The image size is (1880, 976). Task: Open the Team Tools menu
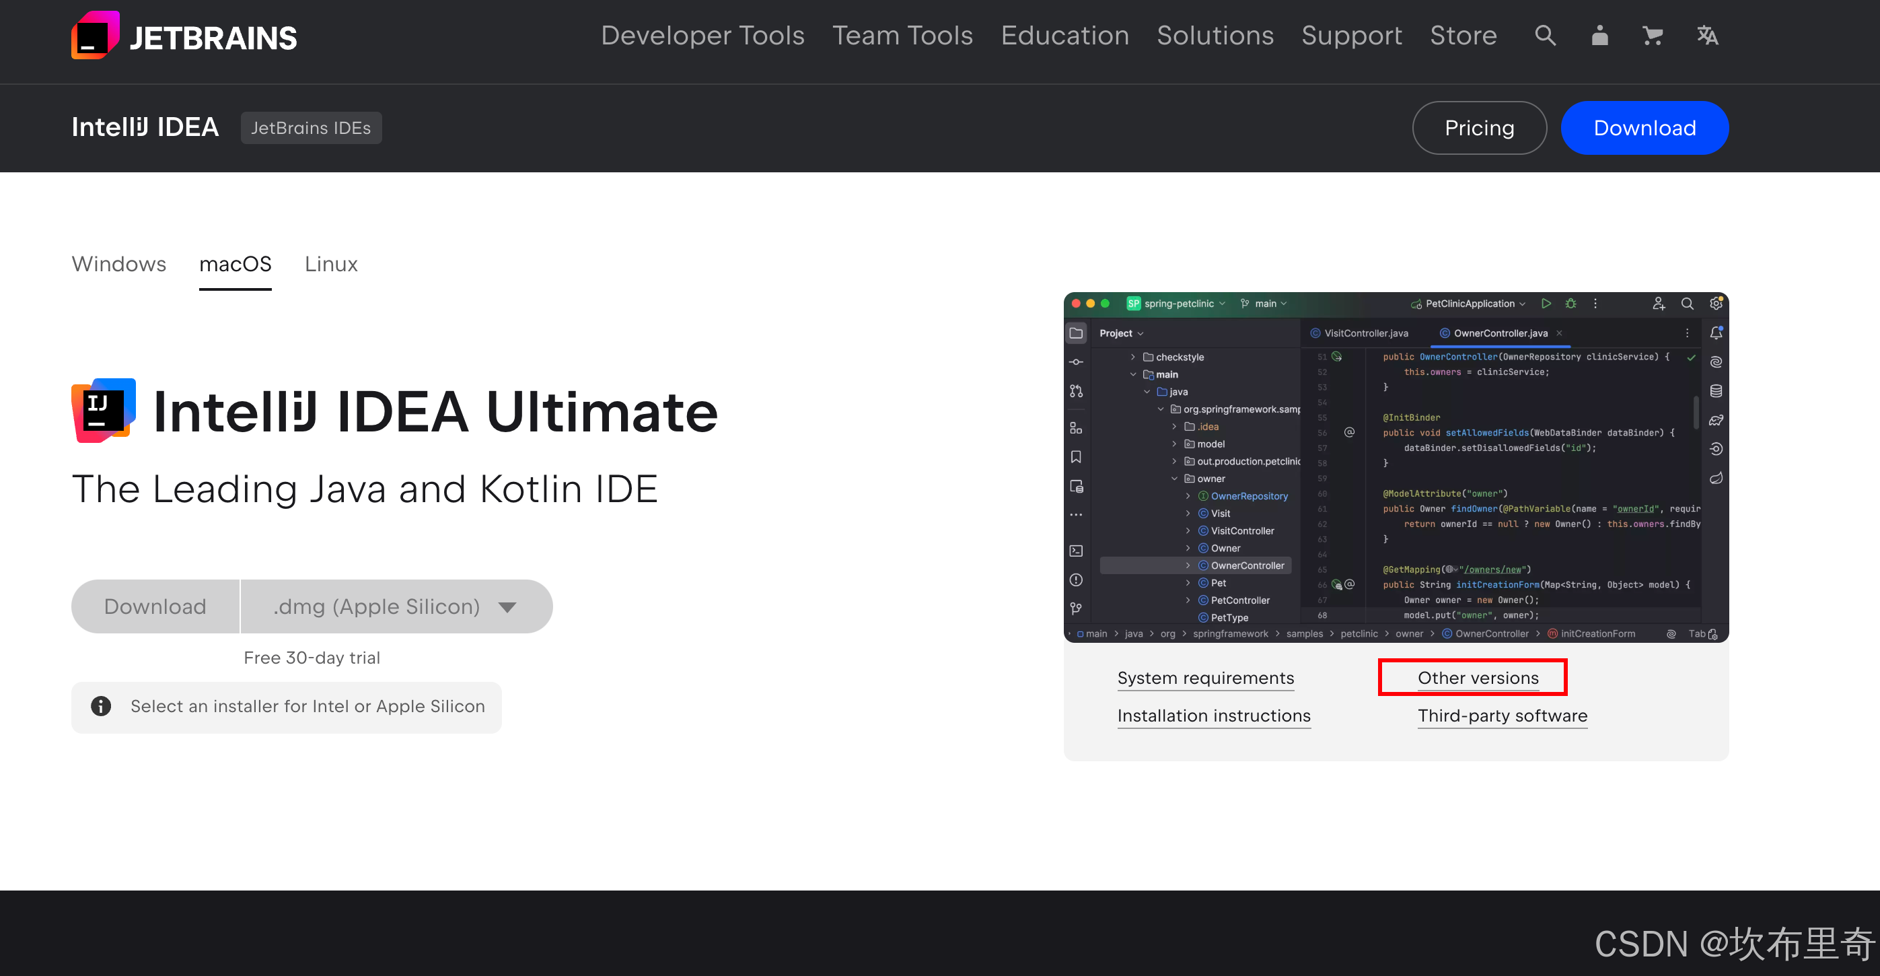[902, 35]
